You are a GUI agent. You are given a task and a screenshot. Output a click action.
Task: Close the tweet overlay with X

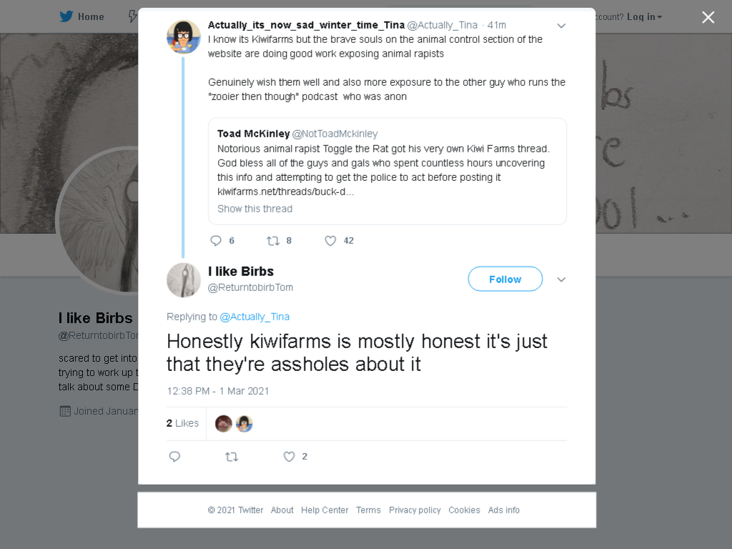tap(708, 17)
